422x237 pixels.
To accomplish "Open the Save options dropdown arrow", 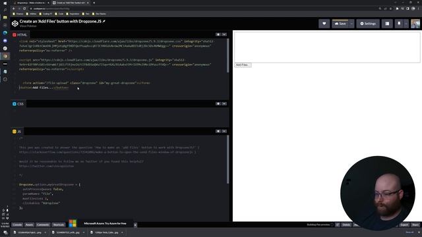I will [351, 24].
